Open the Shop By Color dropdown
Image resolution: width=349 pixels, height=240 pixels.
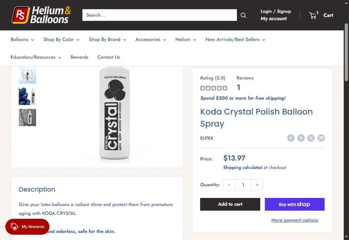pos(61,40)
